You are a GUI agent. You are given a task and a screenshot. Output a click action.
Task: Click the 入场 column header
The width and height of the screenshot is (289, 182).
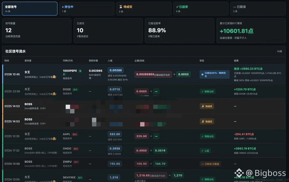pos(110,60)
